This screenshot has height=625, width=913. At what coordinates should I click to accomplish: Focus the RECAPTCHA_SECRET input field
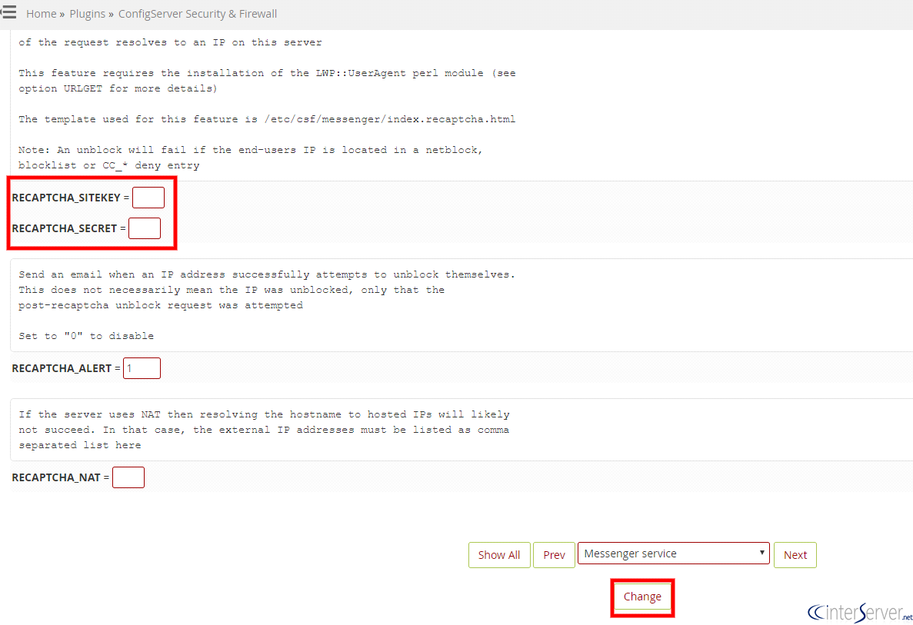[145, 228]
